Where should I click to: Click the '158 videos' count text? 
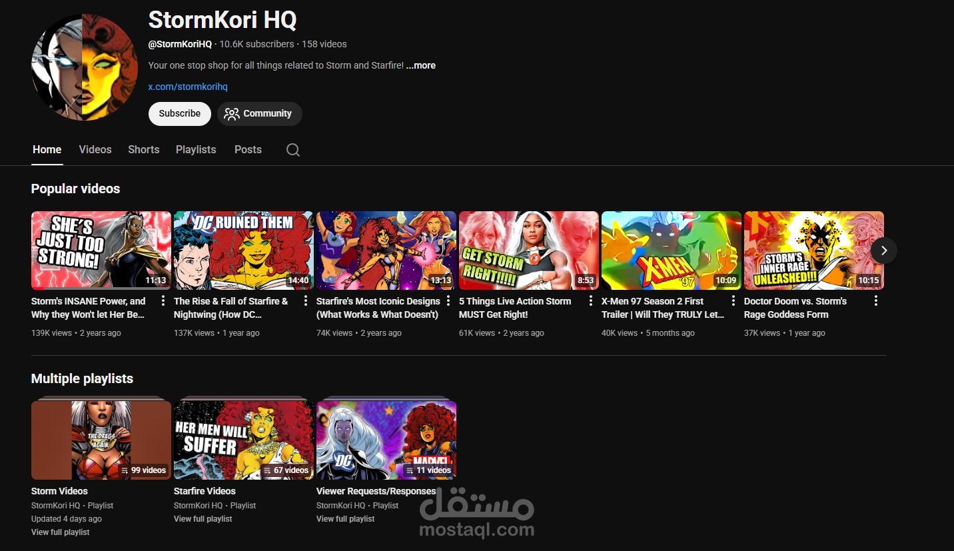(324, 44)
